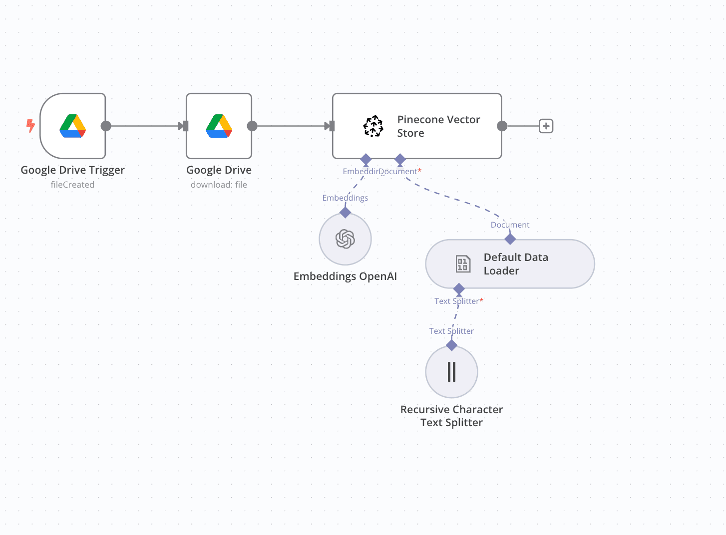This screenshot has height=535, width=726.
Task: Select the Google Drive download node
Action: (219, 126)
